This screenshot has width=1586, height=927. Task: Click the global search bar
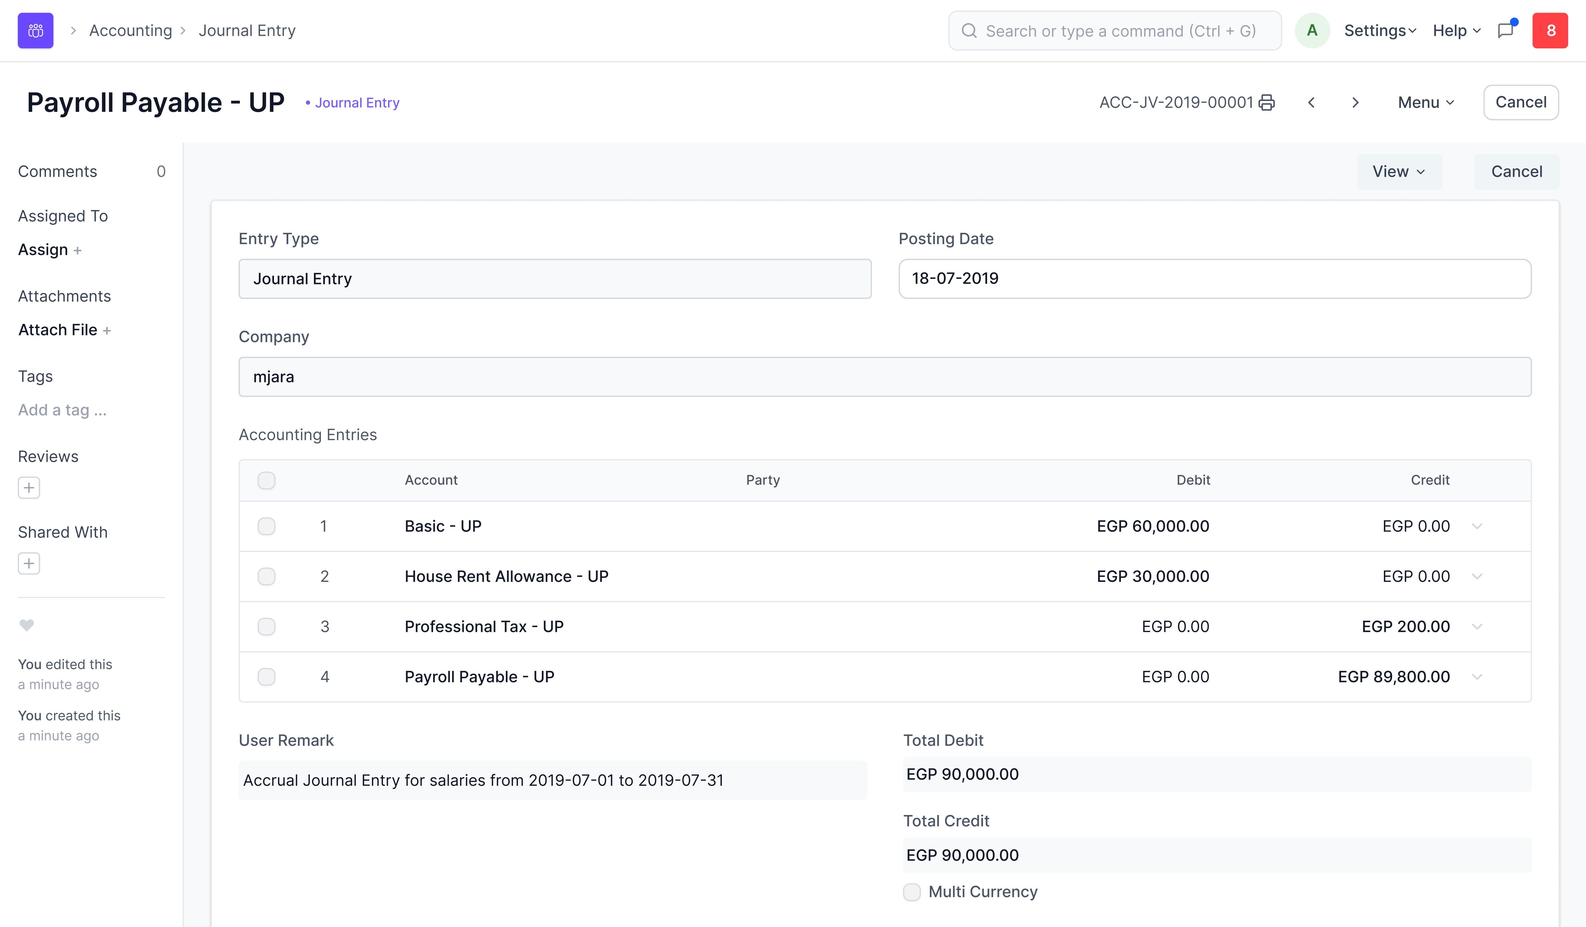coord(1114,30)
